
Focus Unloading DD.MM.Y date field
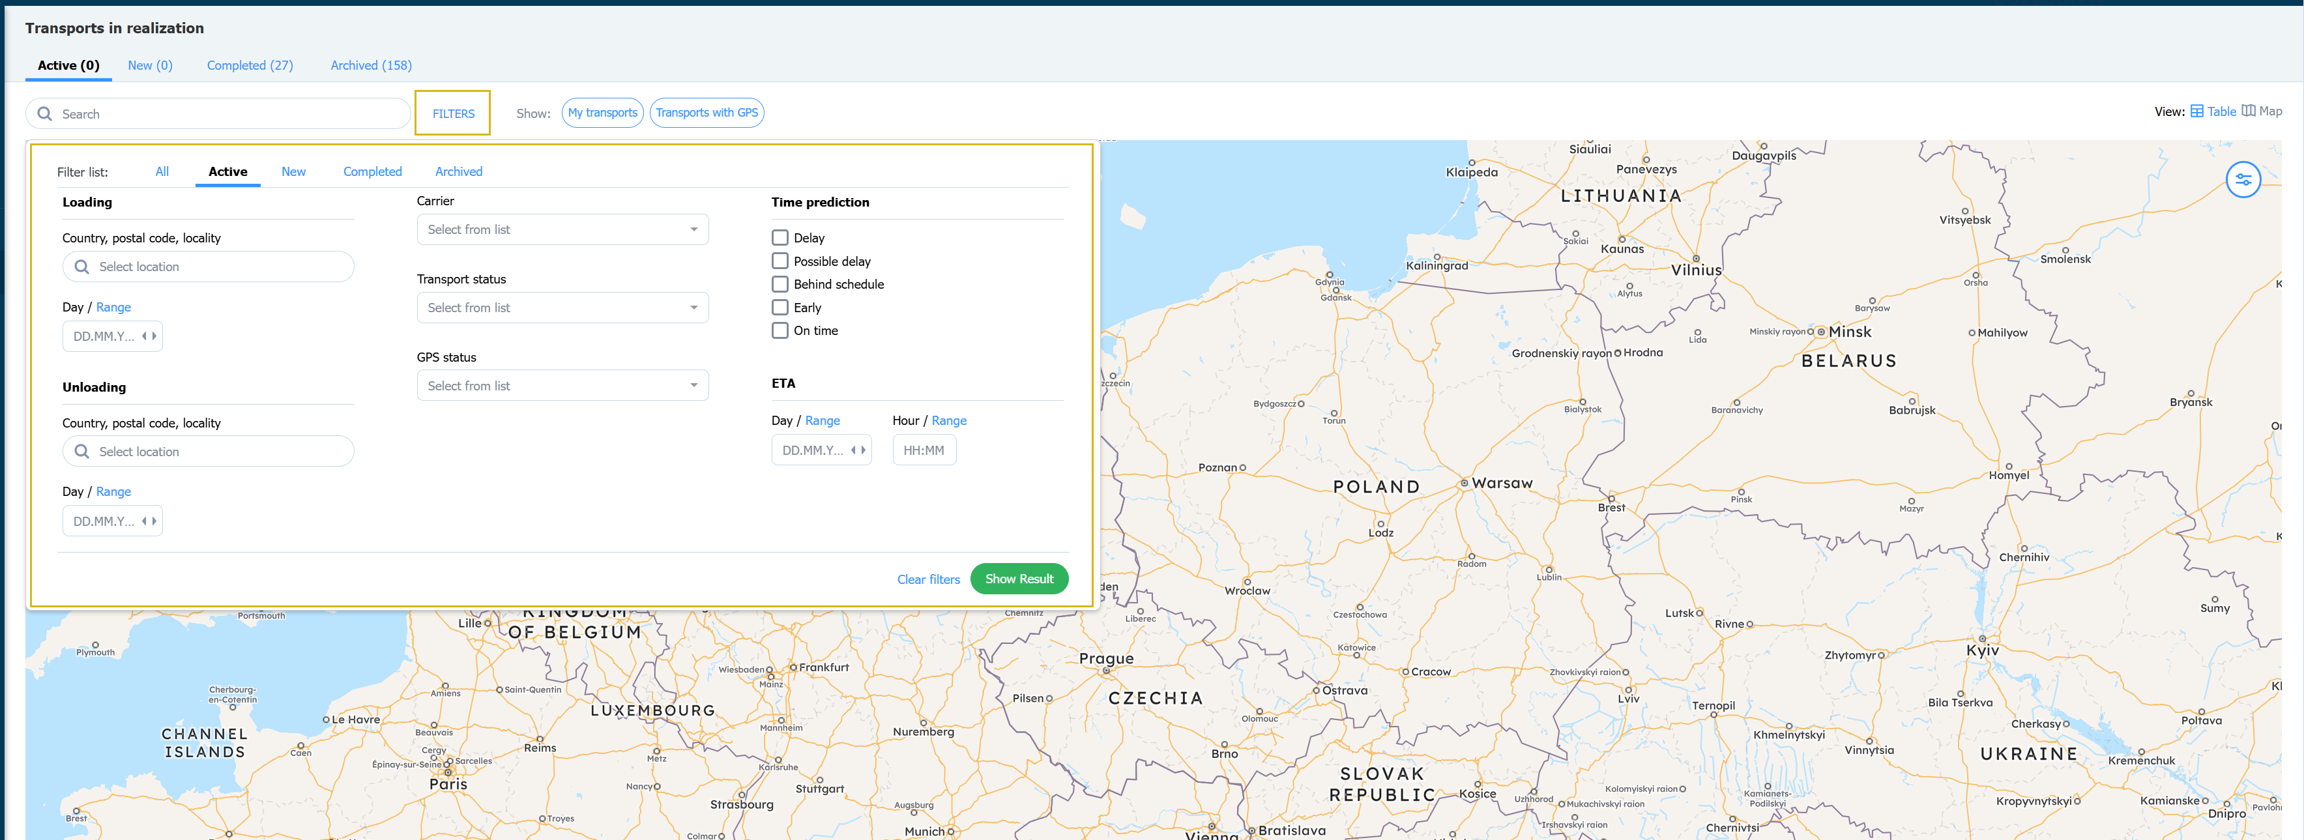click(x=113, y=521)
